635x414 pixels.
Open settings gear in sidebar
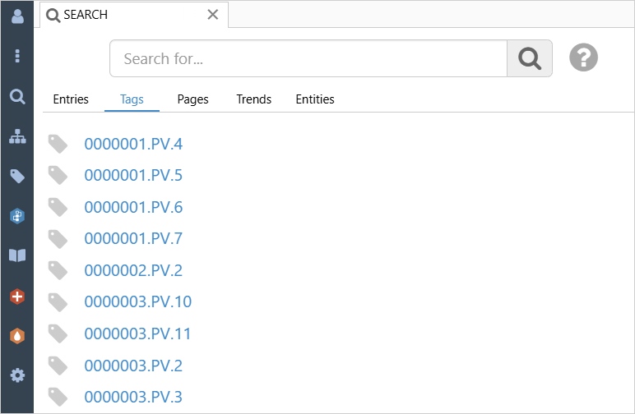17,375
